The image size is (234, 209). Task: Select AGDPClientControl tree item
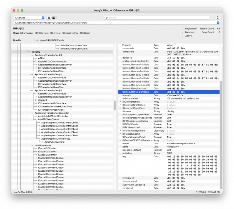54,142
